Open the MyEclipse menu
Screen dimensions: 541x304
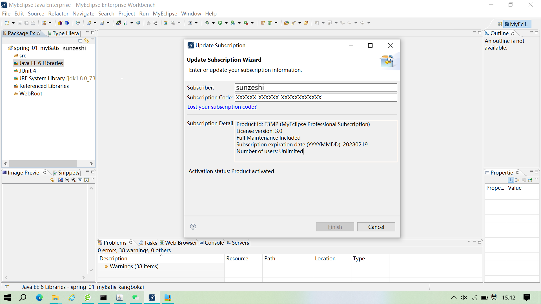[165, 14]
